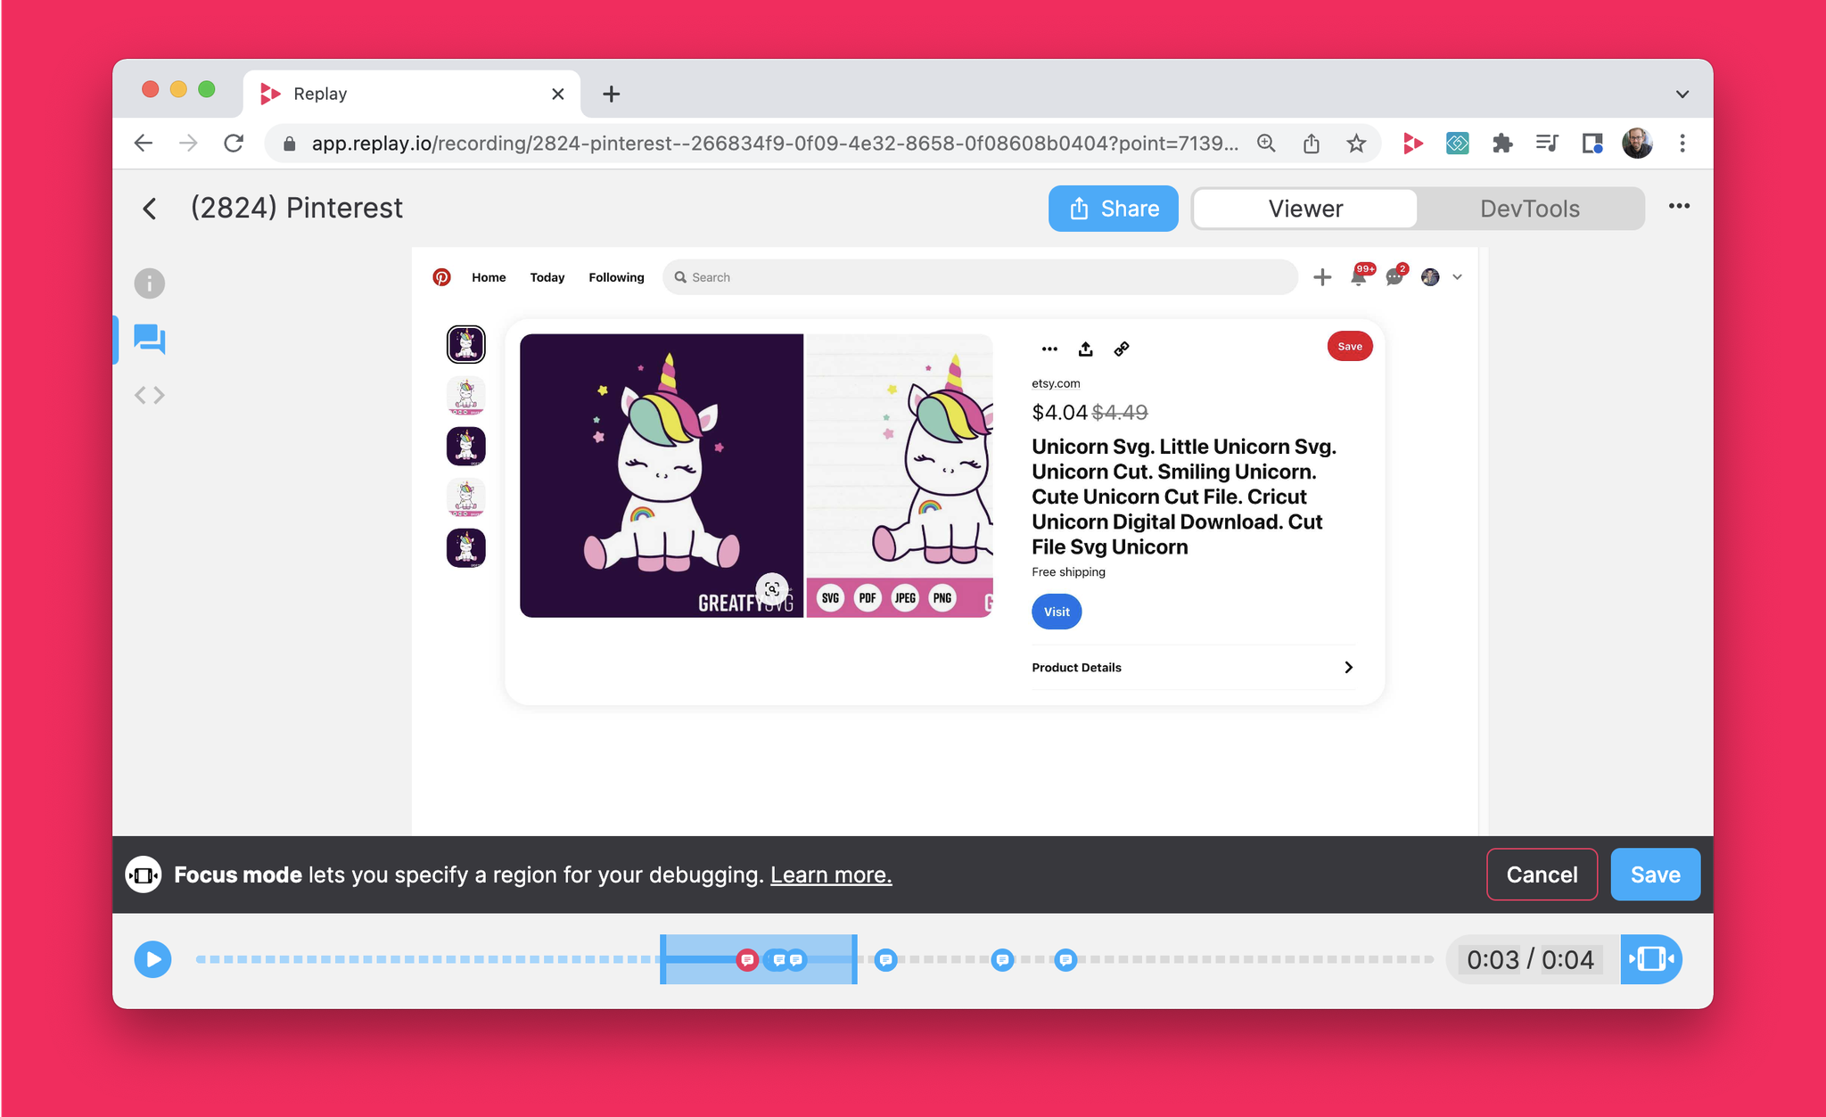This screenshot has width=1826, height=1117.
Task: Open the recording info panel icon
Action: coord(150,283)
